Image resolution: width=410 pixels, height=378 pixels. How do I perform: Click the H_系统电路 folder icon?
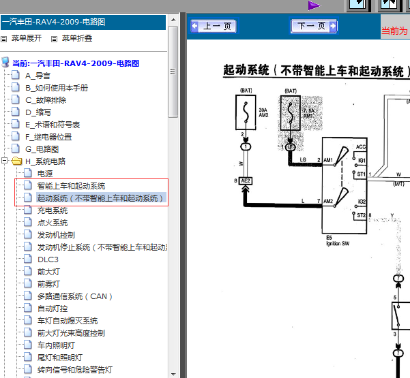point(17,161)
